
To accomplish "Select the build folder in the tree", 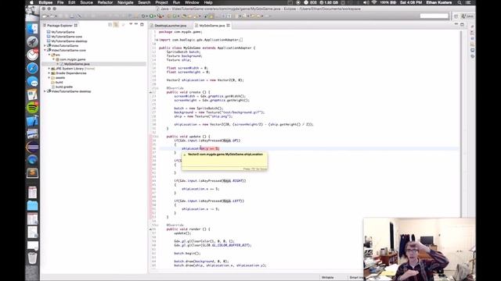I will [x=59, y=82].
